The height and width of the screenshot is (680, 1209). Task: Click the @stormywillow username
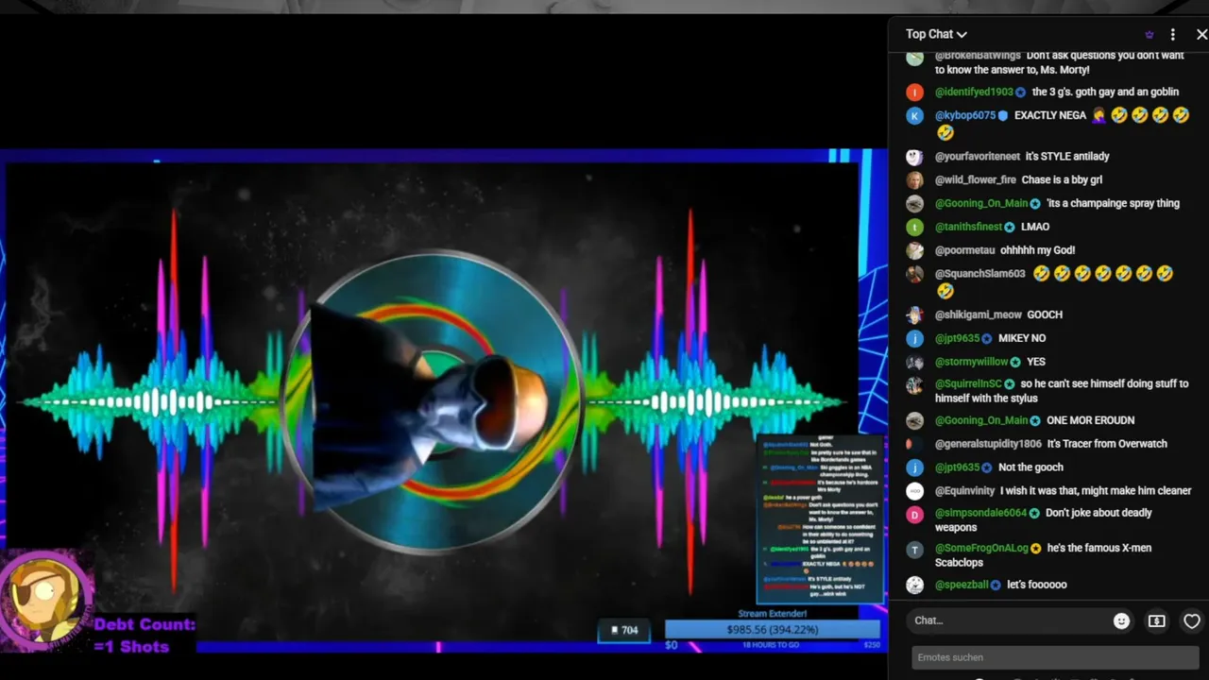point(972,362)
